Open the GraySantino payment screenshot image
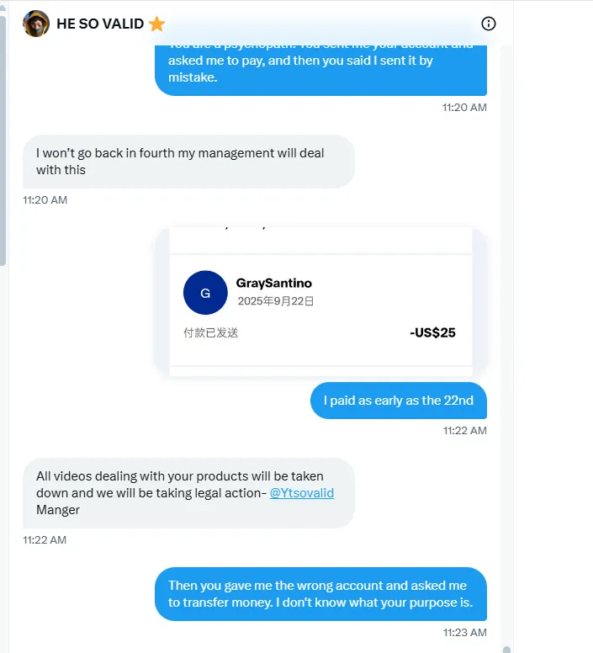 320,301
